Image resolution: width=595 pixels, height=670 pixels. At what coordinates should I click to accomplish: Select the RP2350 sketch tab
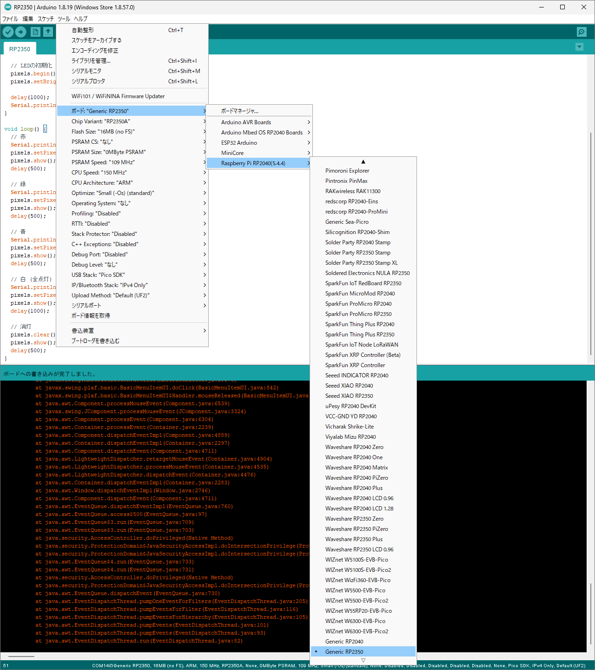coord(20,49)
